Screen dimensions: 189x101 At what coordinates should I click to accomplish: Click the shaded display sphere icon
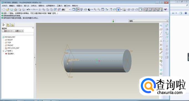pos(89,9)
